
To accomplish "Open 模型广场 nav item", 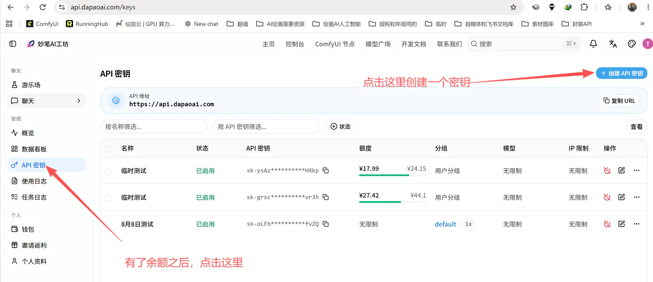I will pos(378,44).
